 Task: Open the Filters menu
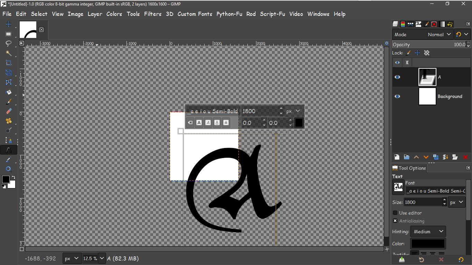[x=153, y=14]
